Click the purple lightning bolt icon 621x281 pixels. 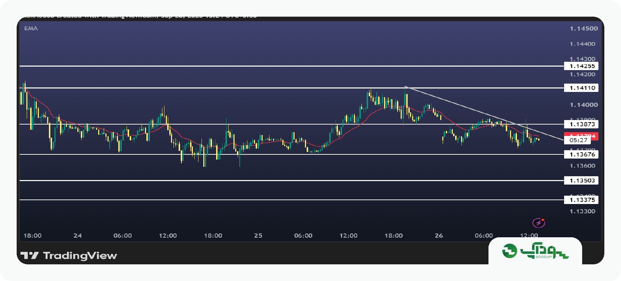tap(538, 223)
